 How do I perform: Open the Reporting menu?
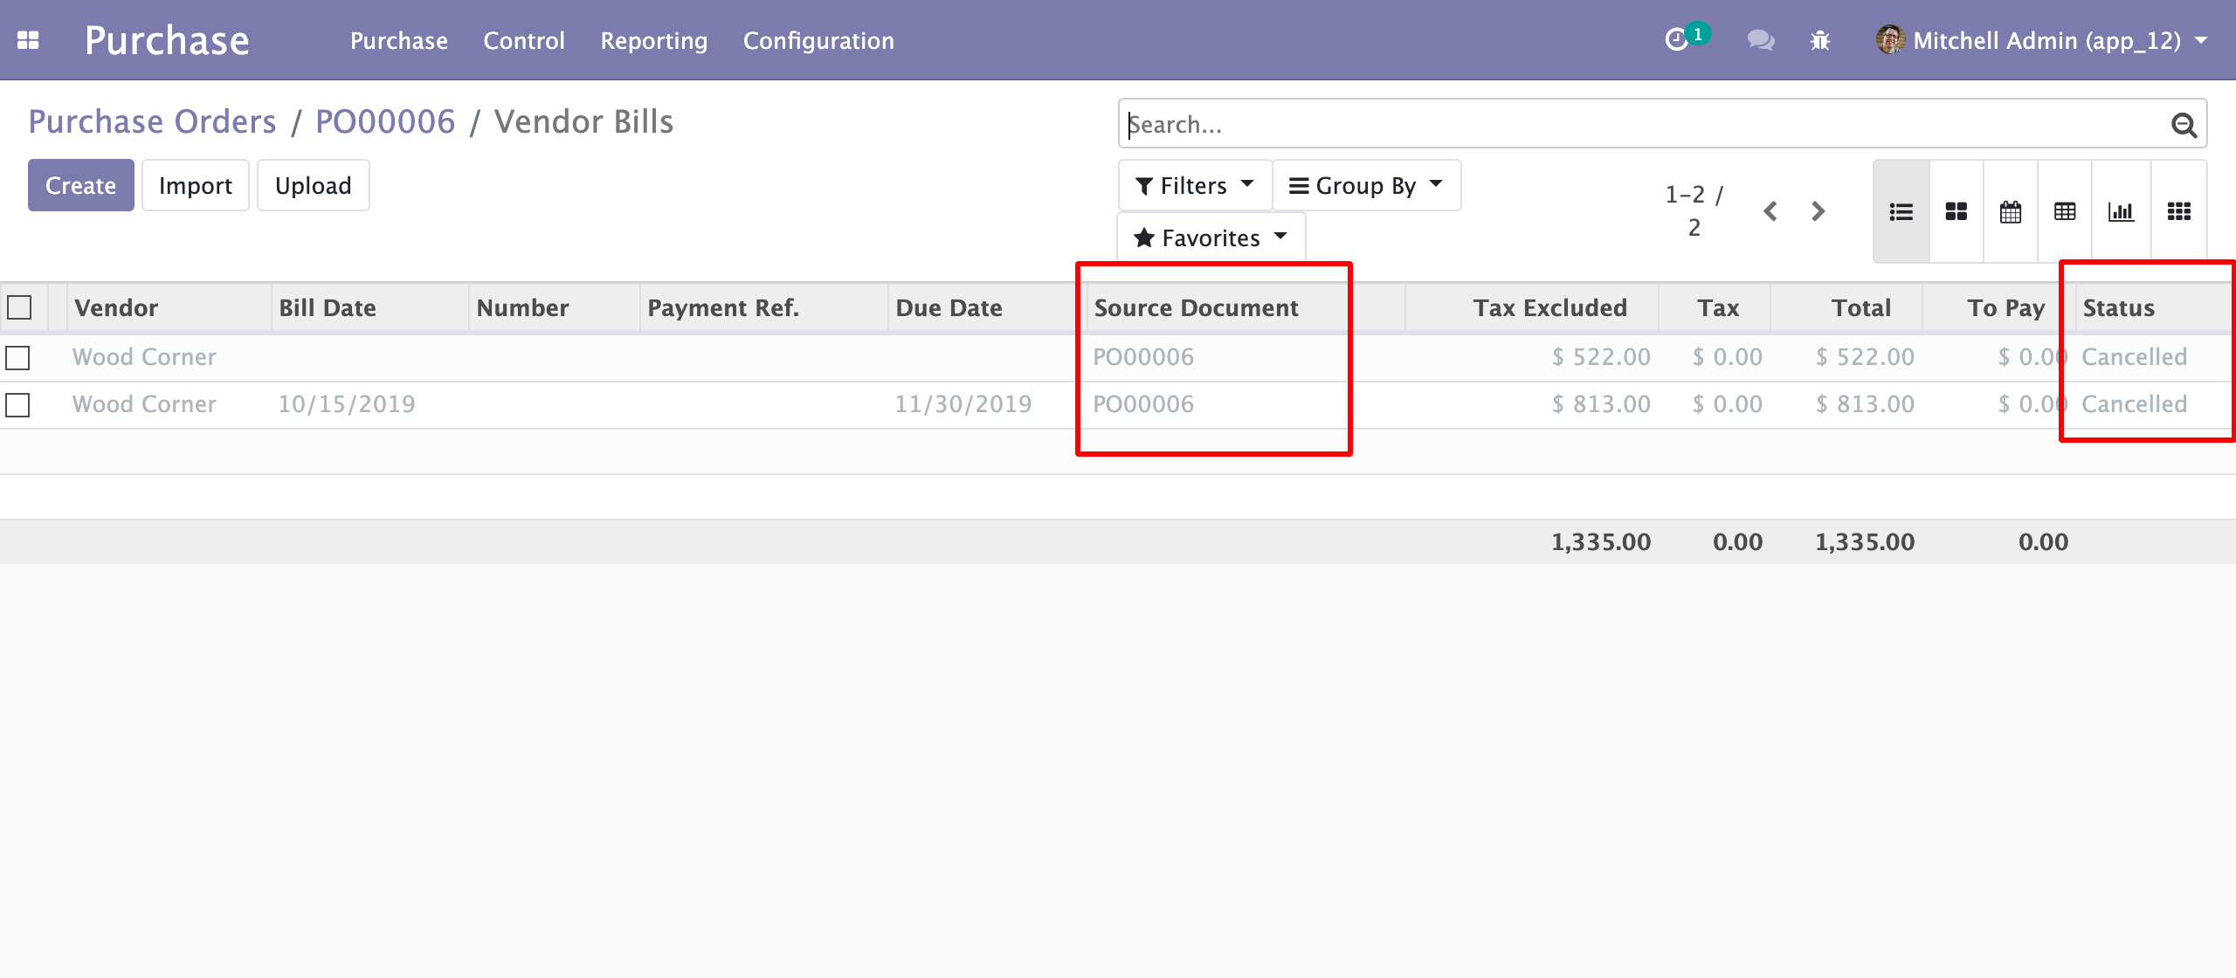pyautogui.click(x=653, y=40)
